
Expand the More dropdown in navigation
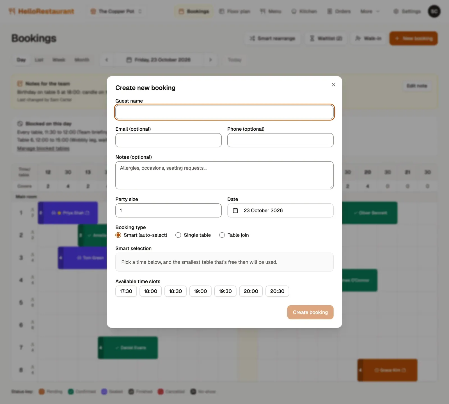tap(370, 11)
